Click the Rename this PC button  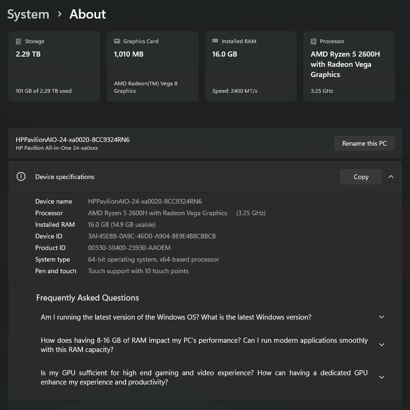(365, 143)
